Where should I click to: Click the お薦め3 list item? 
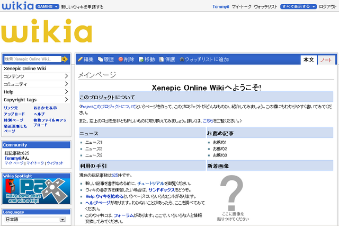[220, 155]
